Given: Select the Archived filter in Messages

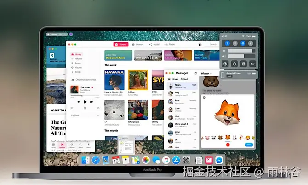Looking at the screenshot, I should pyautogui.click(x=184, y=79).
